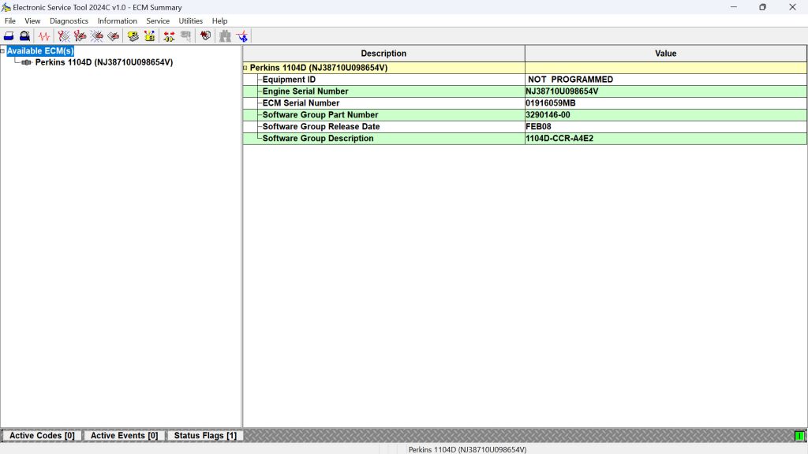808x454 pixels.
Task: Select the ECM Serial Number value cell
Action: [x=665, y=102]
